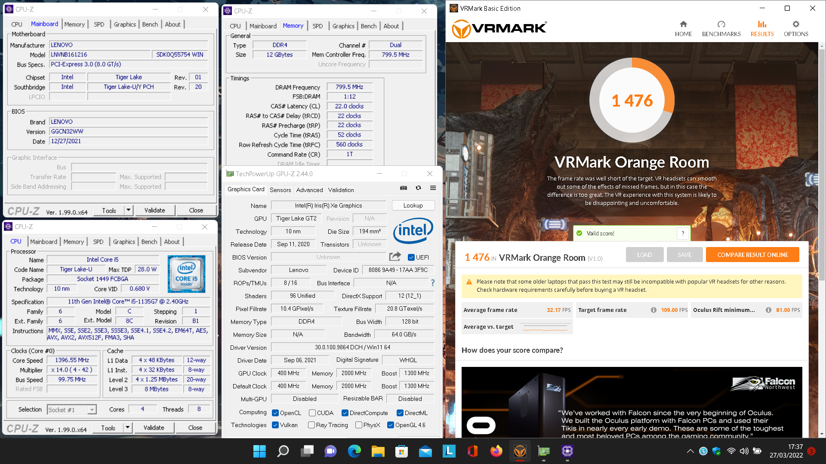The image size is (826, 464).
Task: Toggle OpenGL 4.6 checkbox
Action: (391, 425)
